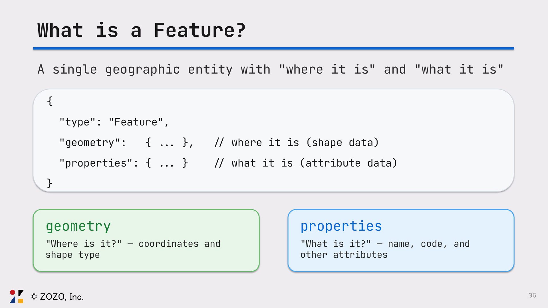Click the "geometry" key in the code block
This screenshot has height=308, width=548.
(92, 143)
